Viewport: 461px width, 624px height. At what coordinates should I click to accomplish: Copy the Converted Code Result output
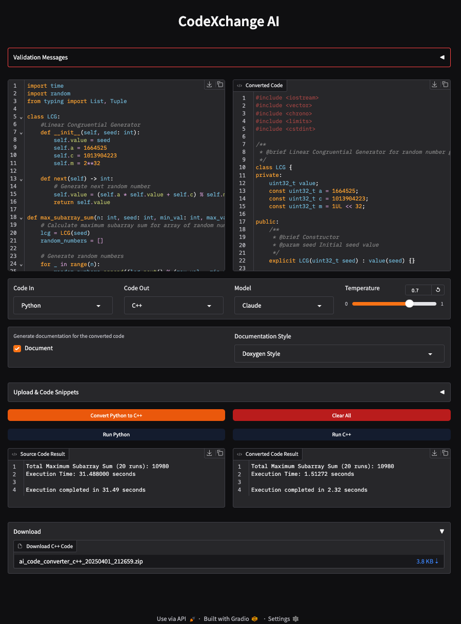click(445, 453)
